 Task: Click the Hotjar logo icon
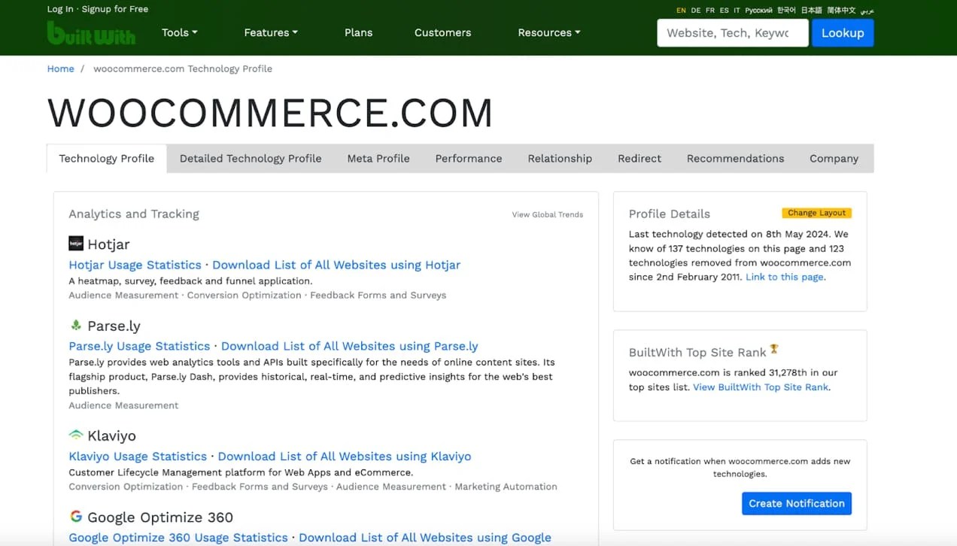(x=76, y=244)
